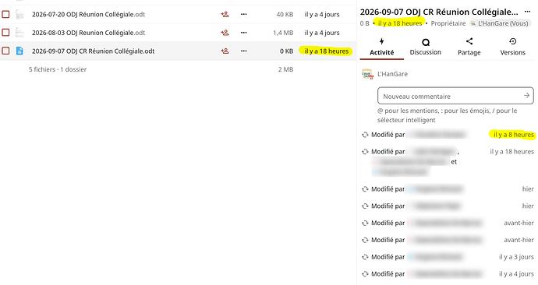Switch to the Discussion tab
Viewport: 538px width, 285px height.
pyautogui.click(x=426, y=47)
